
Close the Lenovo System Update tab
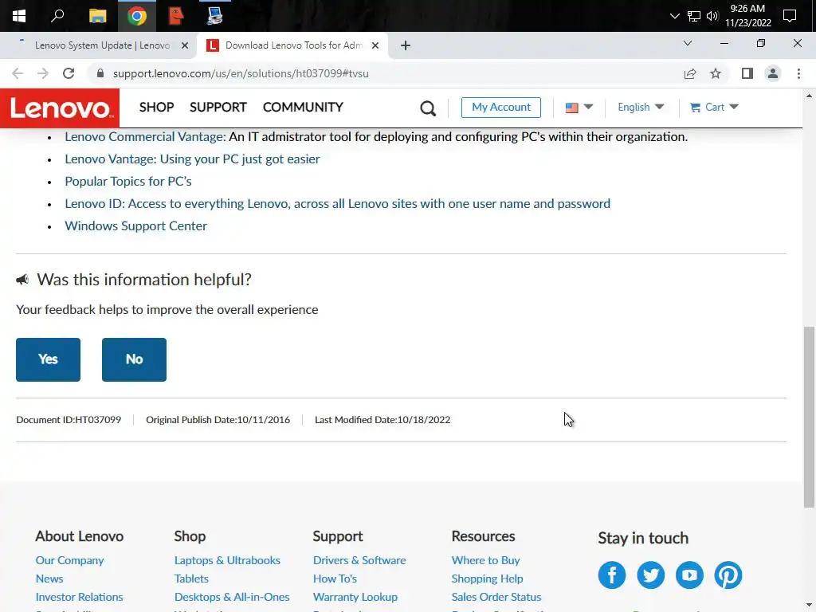[184, 45]
